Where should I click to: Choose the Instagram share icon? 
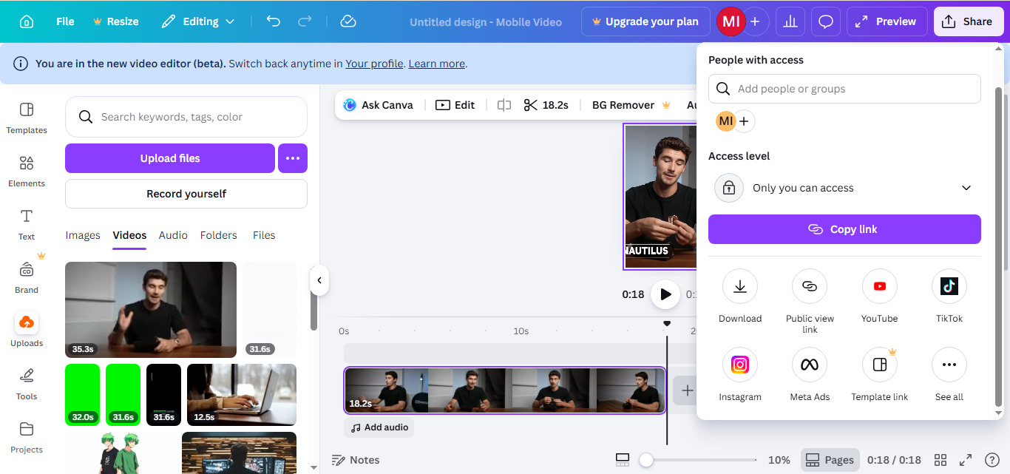click(739, 365)
